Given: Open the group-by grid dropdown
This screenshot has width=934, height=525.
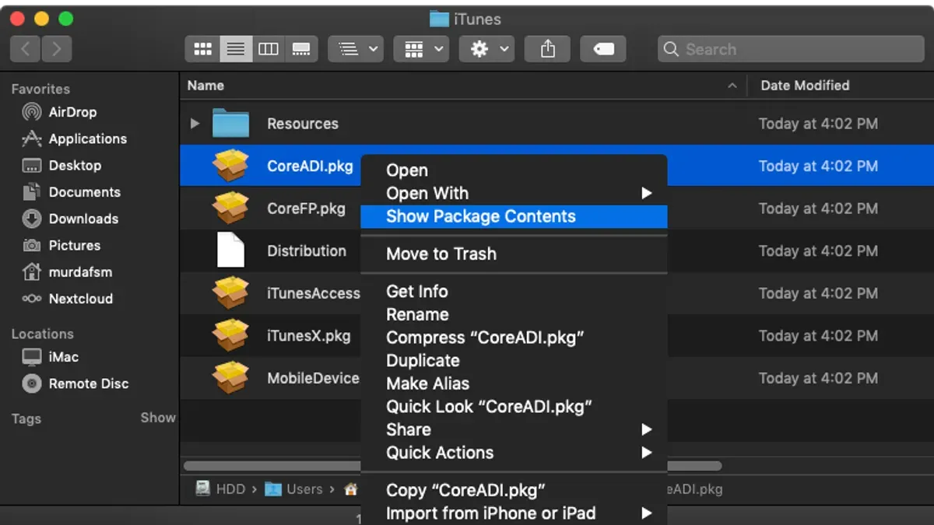Looking at the screenshot, I should (x=421, y=49).
